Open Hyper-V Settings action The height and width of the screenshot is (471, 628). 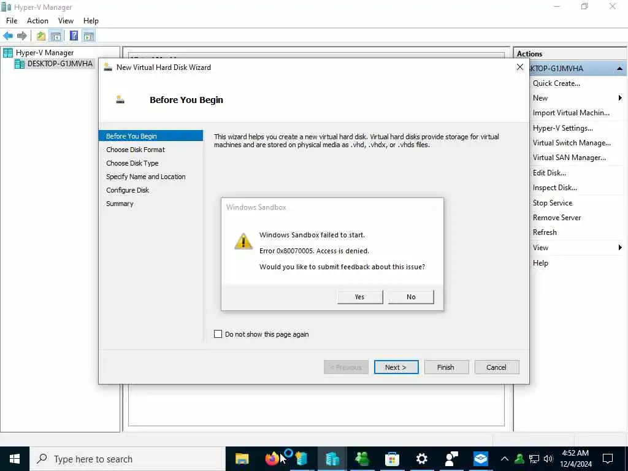563,128
